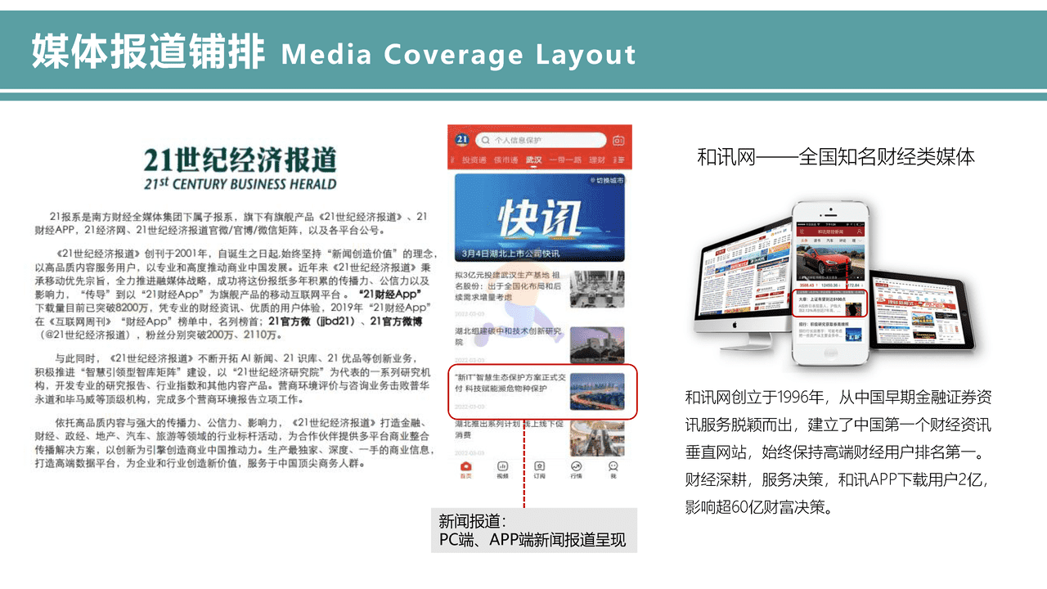The width and height of the screenshot is (1047, 589).
Task: Click the 21st CENTURY BUSINESS HERALD text
Action: coord(240,183)
